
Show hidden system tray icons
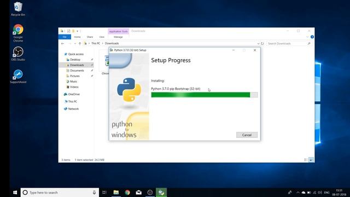pyautogui.click(x=297, y=192)
